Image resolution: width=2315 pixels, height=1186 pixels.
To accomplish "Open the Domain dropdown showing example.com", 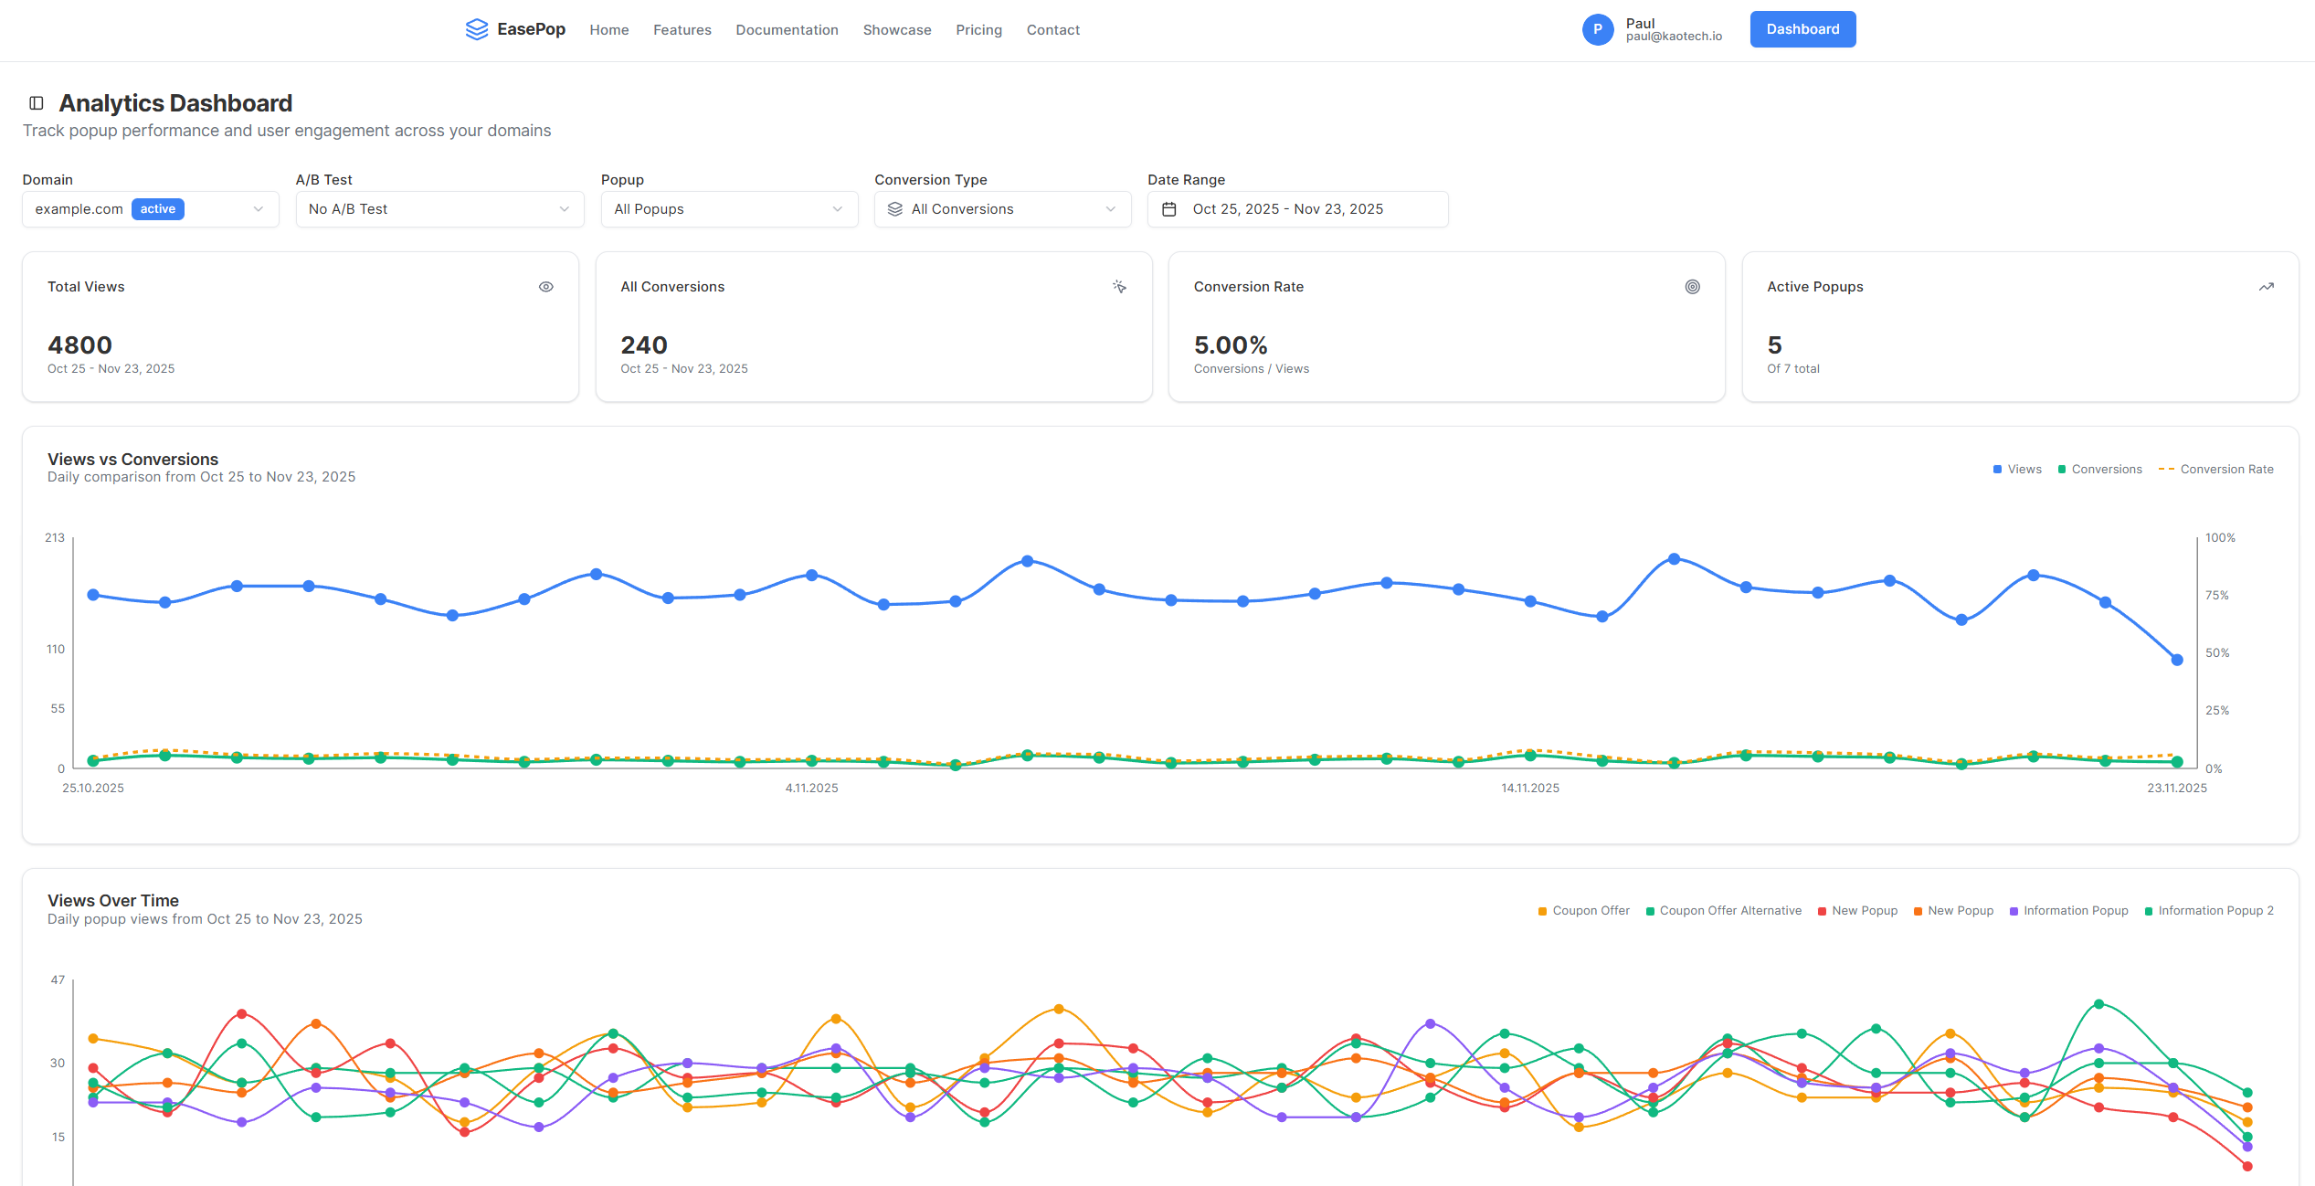I will [x=150, y=208].
